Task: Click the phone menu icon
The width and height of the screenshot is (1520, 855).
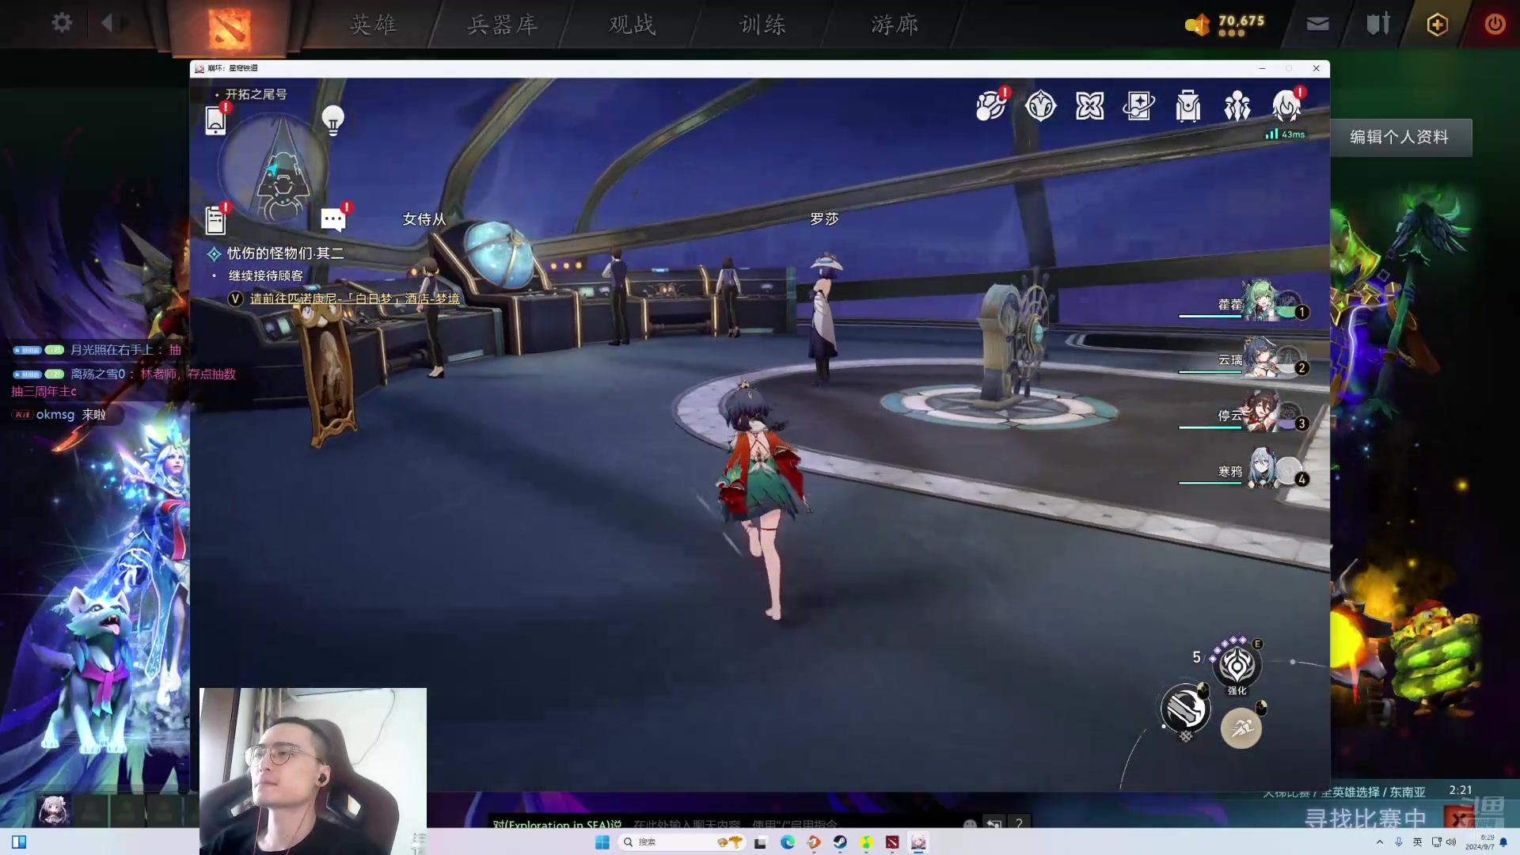Action: click(x=215, y=120)
